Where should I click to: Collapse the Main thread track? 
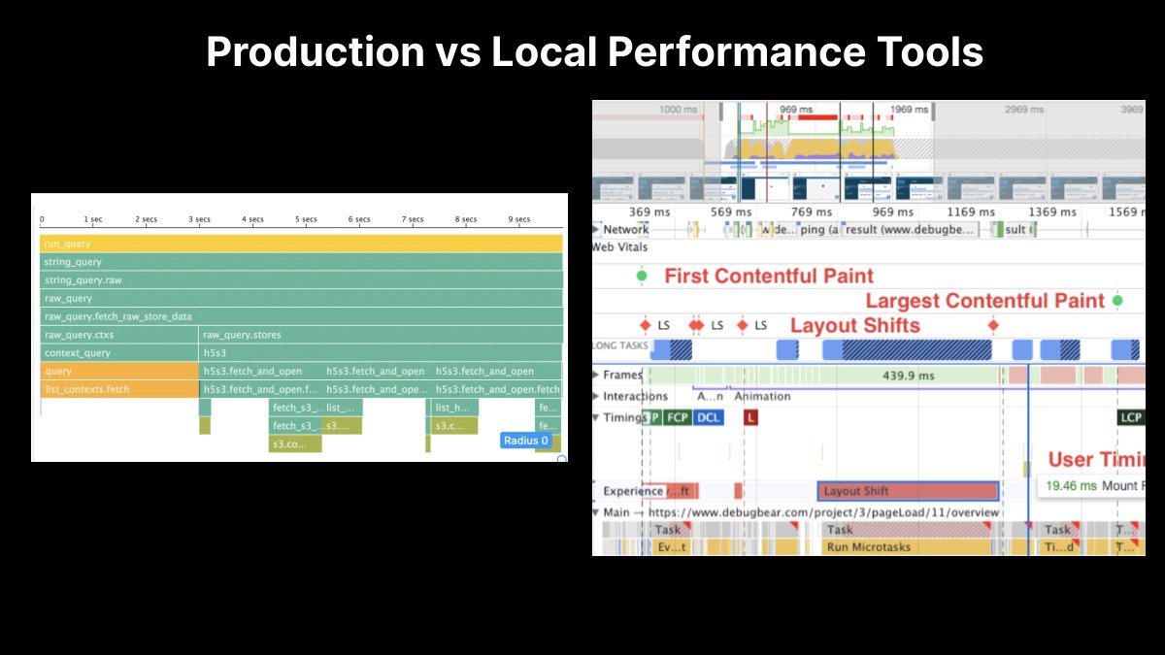coord(595,511)
